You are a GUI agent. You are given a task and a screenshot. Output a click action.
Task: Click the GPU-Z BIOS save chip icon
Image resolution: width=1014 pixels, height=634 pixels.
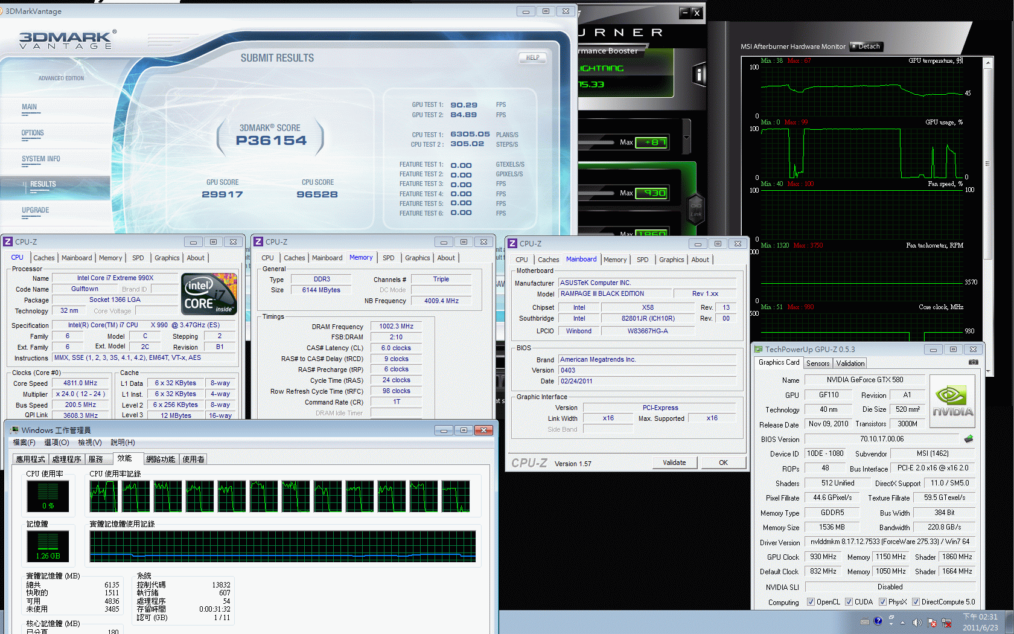[x=969, y=439]
